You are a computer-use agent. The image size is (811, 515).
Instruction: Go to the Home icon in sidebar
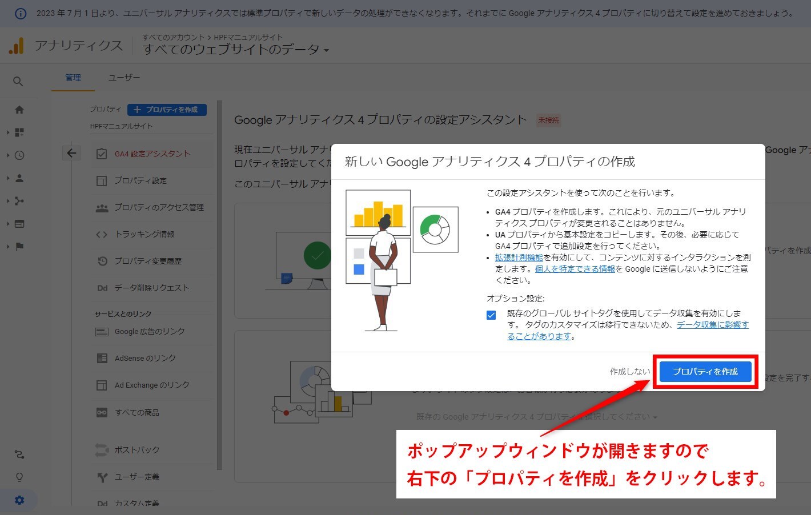click(19, 110)
